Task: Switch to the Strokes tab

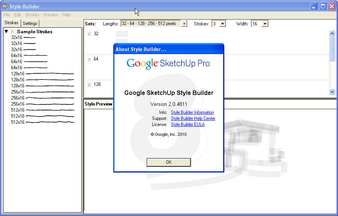Action: pyautogui.click(x=11, y=23)
